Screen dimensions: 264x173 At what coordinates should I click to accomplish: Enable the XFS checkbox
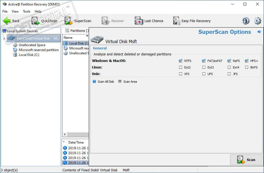[x=180, y=74]
